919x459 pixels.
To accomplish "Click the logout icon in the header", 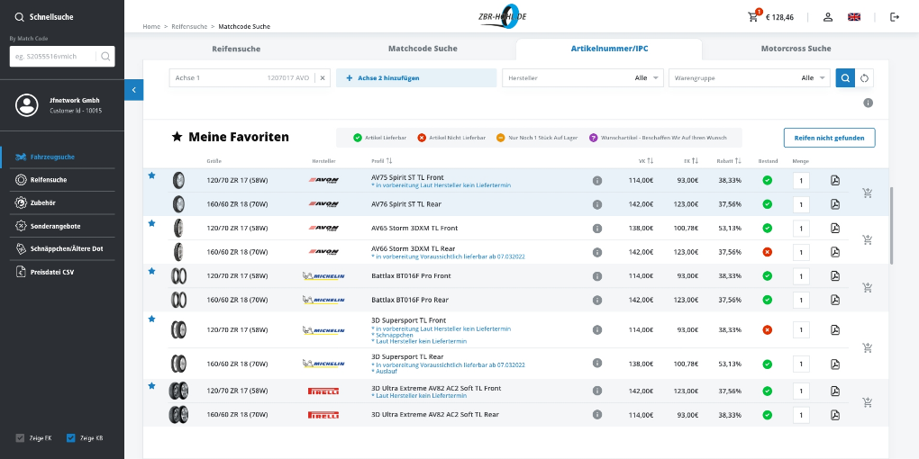I will 895,17.
